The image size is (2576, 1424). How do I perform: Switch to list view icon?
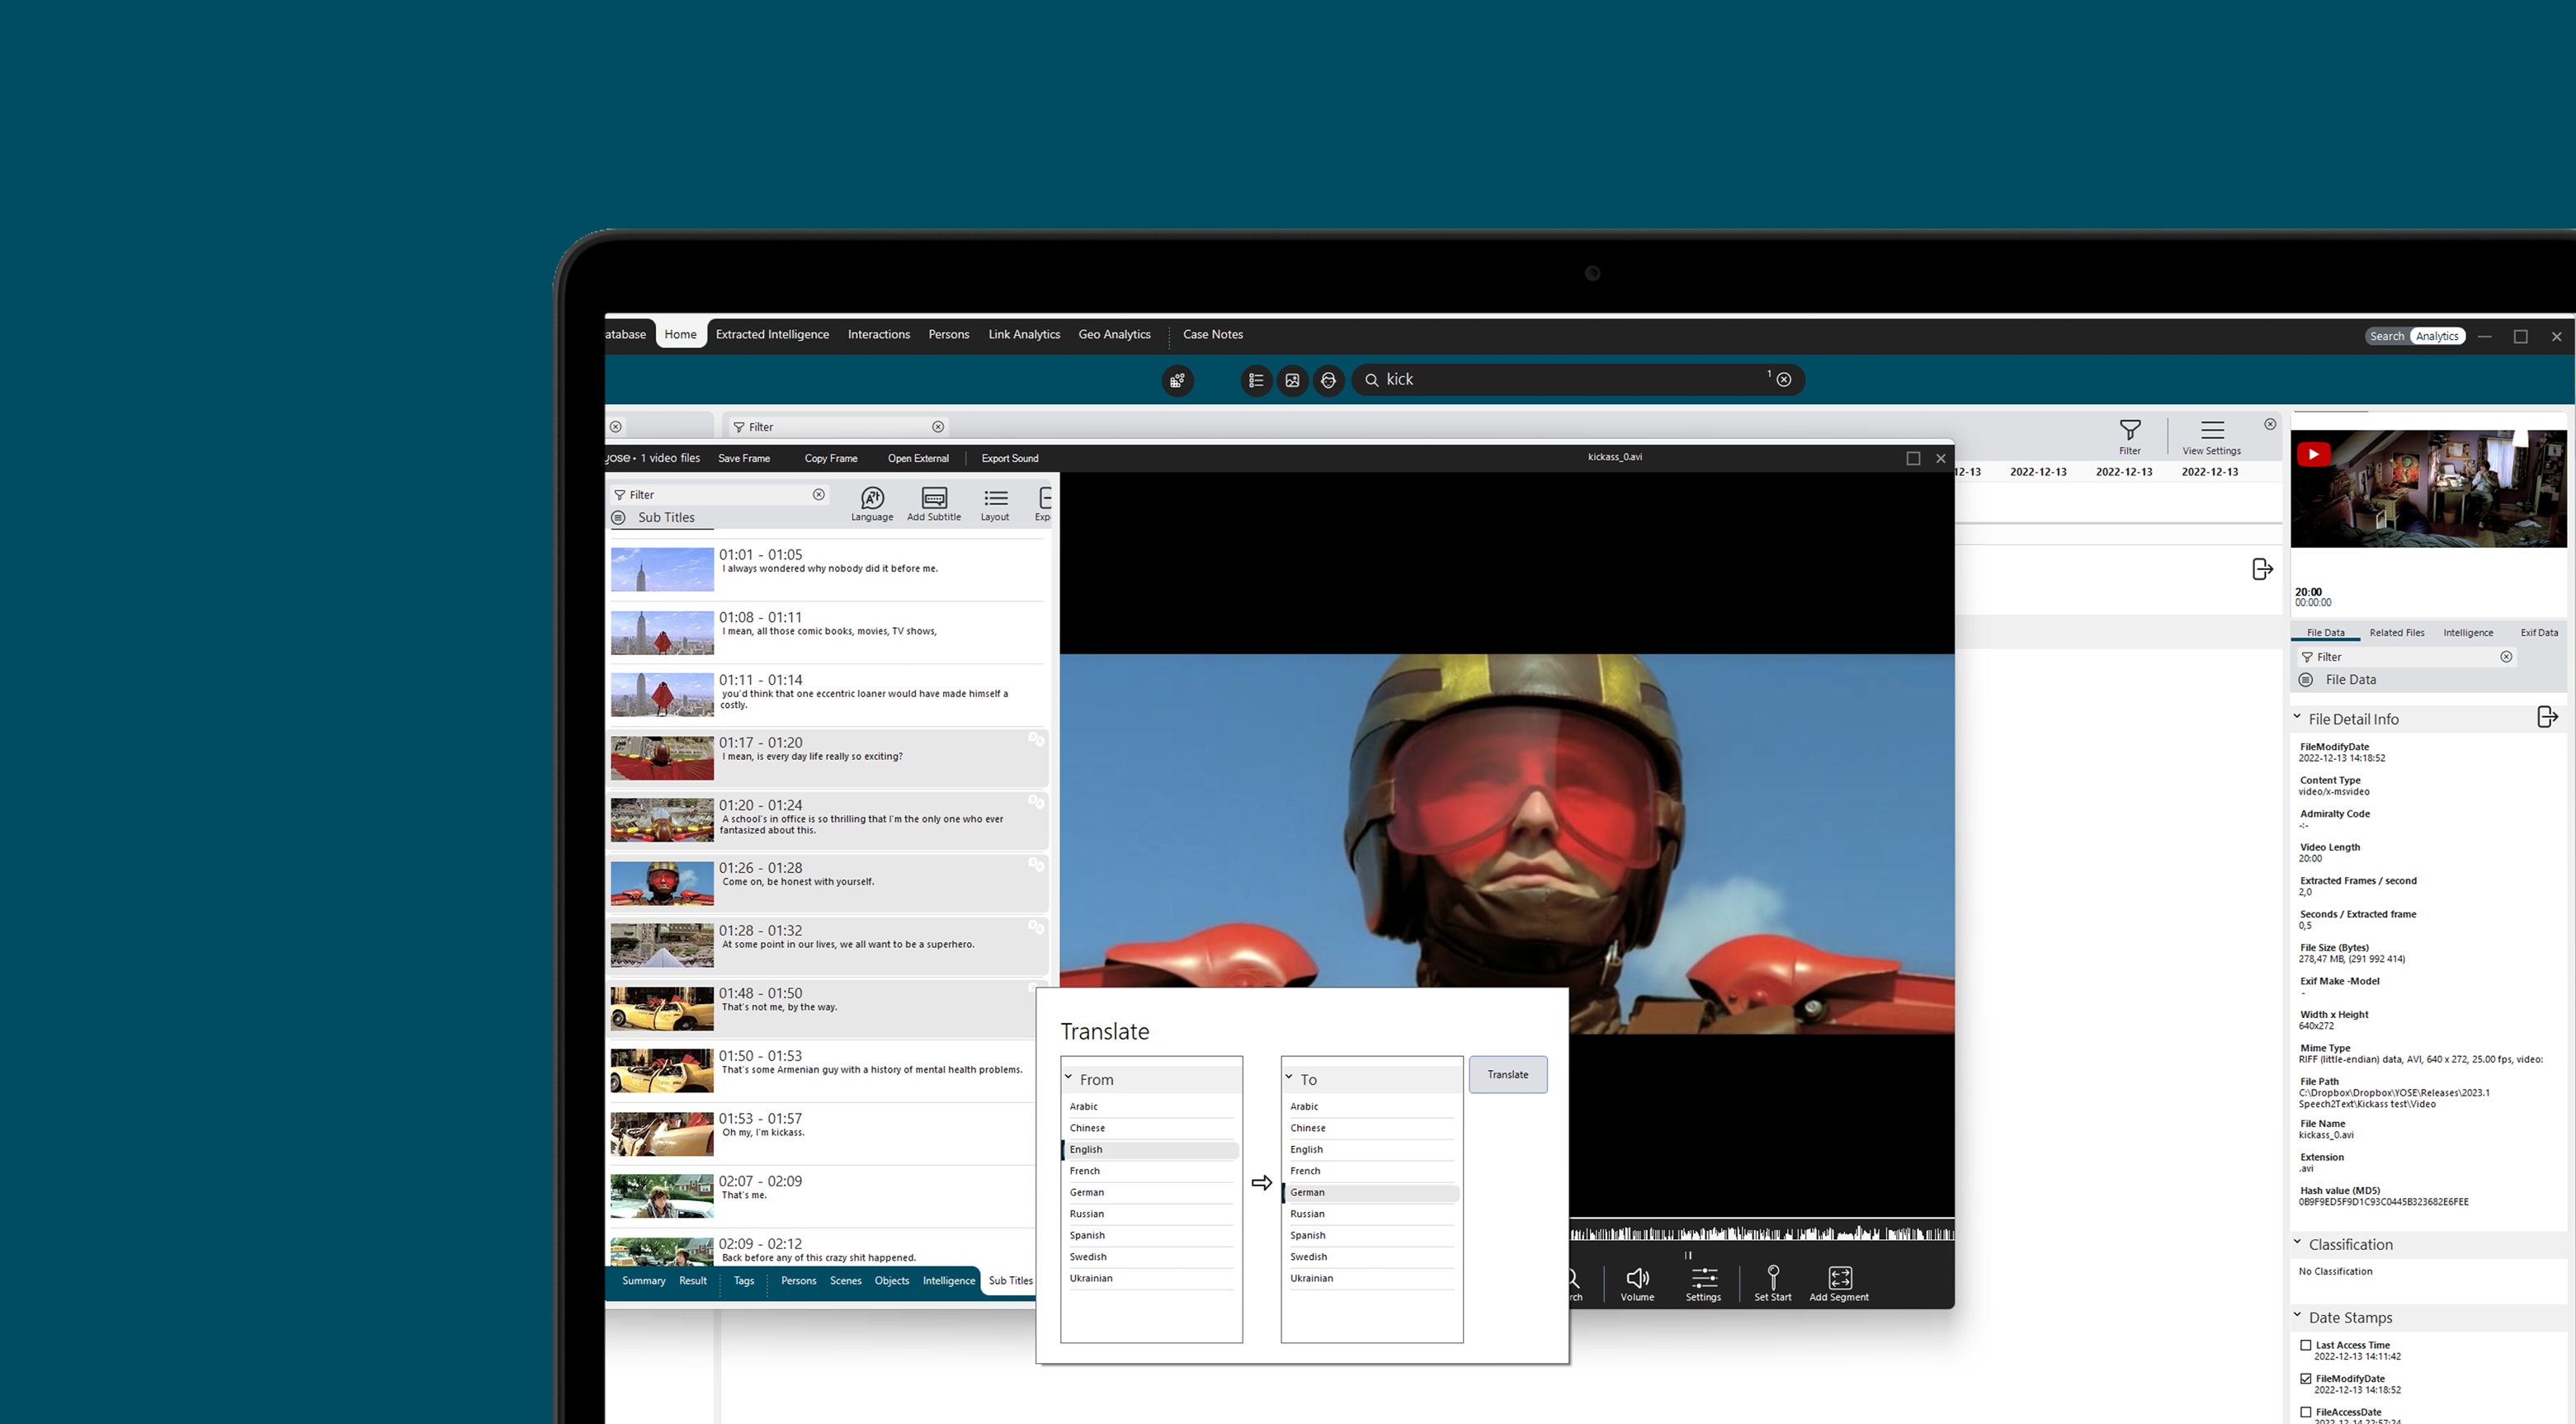1256,380
